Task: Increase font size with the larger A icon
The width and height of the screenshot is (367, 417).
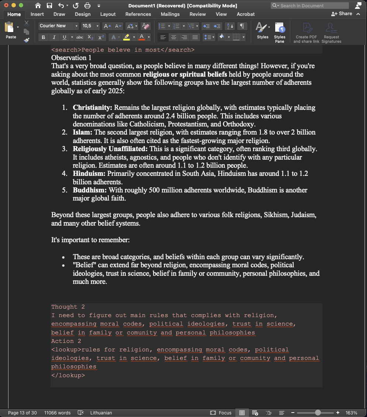Action: click(107, 26)
